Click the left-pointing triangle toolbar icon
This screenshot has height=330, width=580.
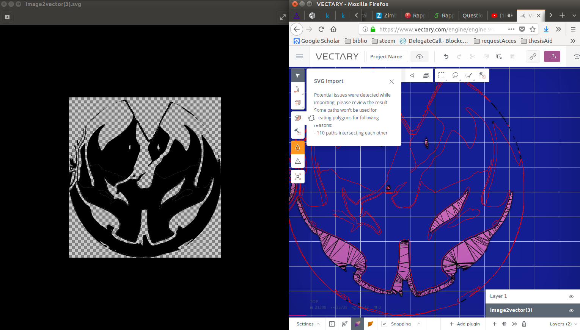(x=412, y=75)
